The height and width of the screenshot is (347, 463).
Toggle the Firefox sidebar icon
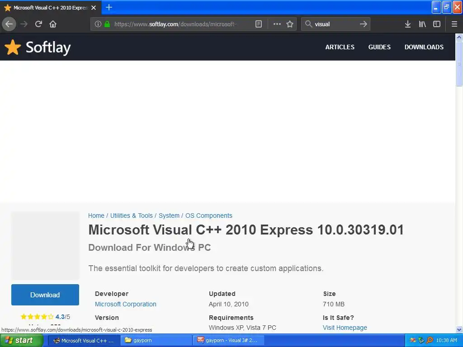point(437,24)
